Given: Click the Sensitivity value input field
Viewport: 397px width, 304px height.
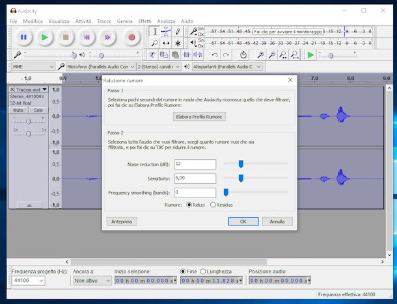Looking at the screenshot, I should click(195, 179).
